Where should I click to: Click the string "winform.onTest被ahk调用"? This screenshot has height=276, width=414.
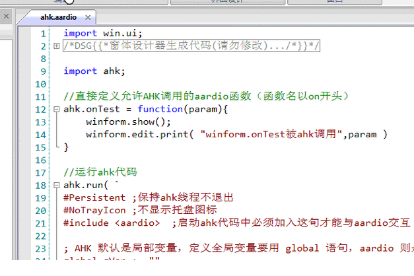(271, 134)
